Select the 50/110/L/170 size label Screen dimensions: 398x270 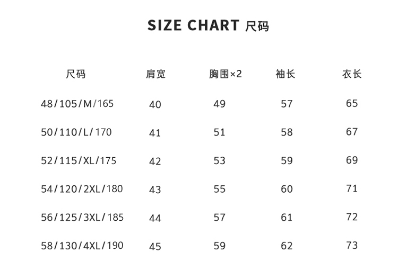(76, 132)
